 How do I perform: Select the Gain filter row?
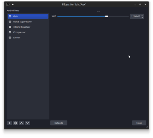tap(28, 16)
